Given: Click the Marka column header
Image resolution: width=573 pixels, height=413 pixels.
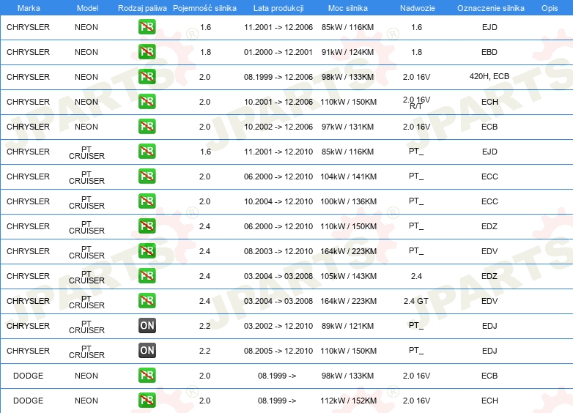Looking at the screenshot, I should (29, 8).
